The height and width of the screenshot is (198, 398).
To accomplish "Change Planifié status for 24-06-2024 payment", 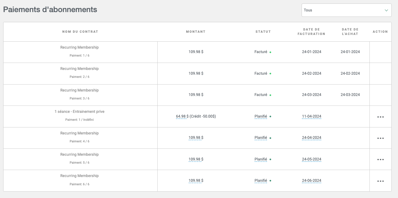I will click(x=261, y=181).
